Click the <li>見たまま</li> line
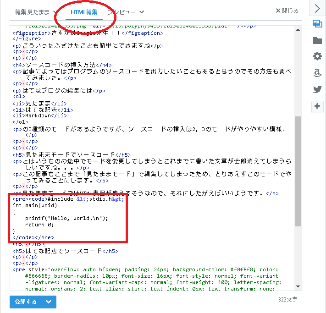The width and height of the screenshot is (326, 313). click(39, 103)
